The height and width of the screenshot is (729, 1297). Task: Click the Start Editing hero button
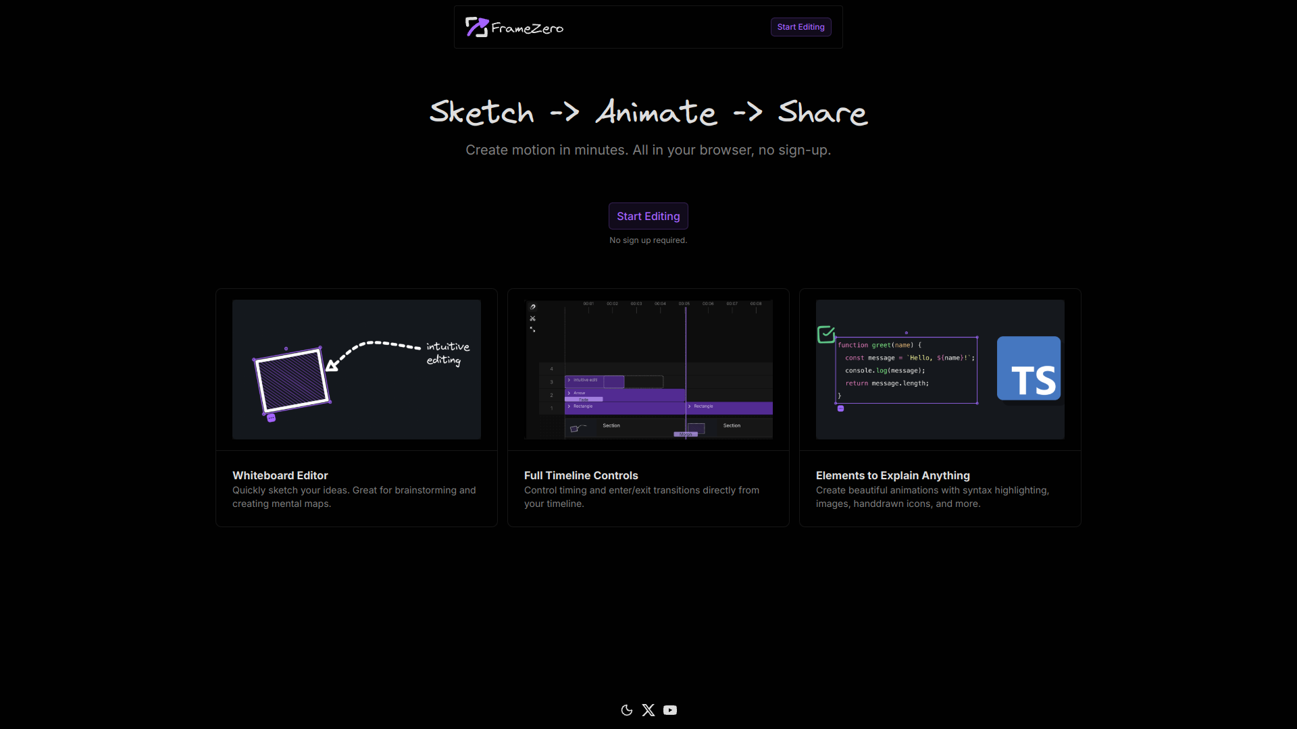[x=648, y=216]
